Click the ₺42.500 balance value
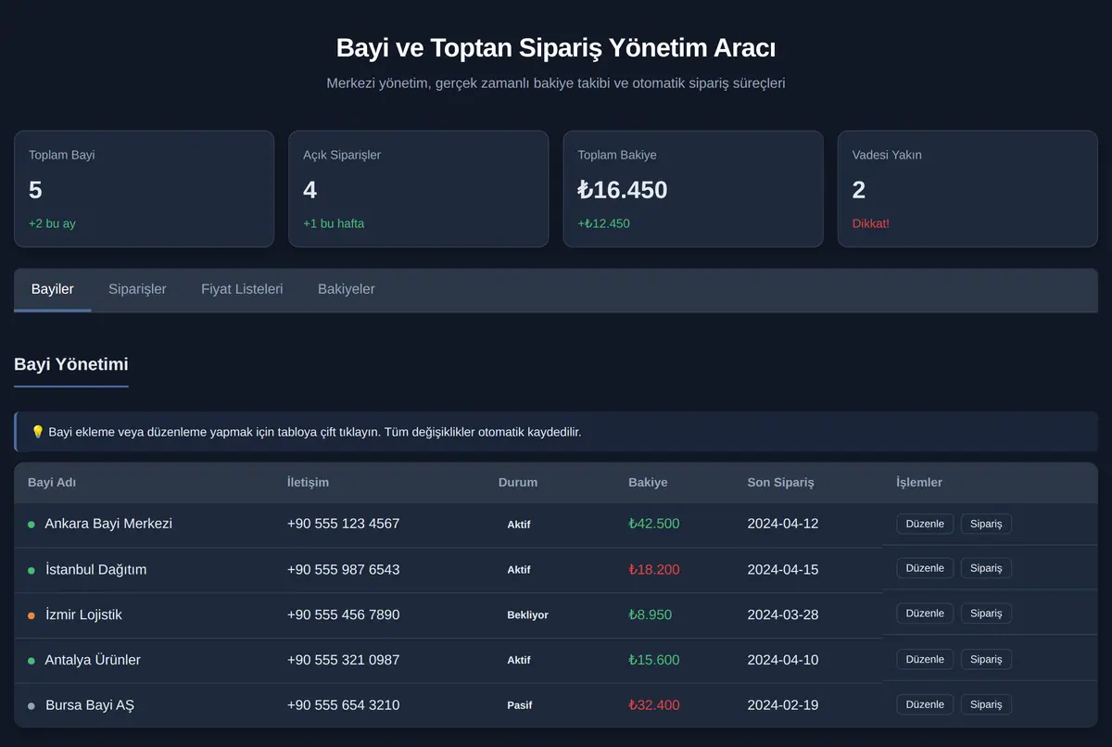 click(x=654, y=524)
